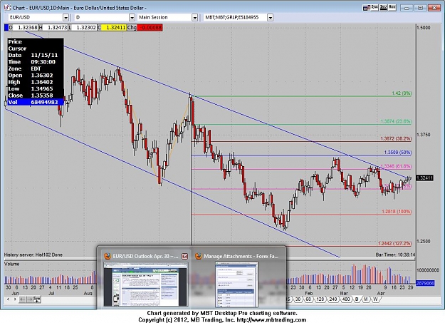Click the red Chg value -0.00088
The width and height of the screenshot is (445, 323).
click(x=150, y=28)
